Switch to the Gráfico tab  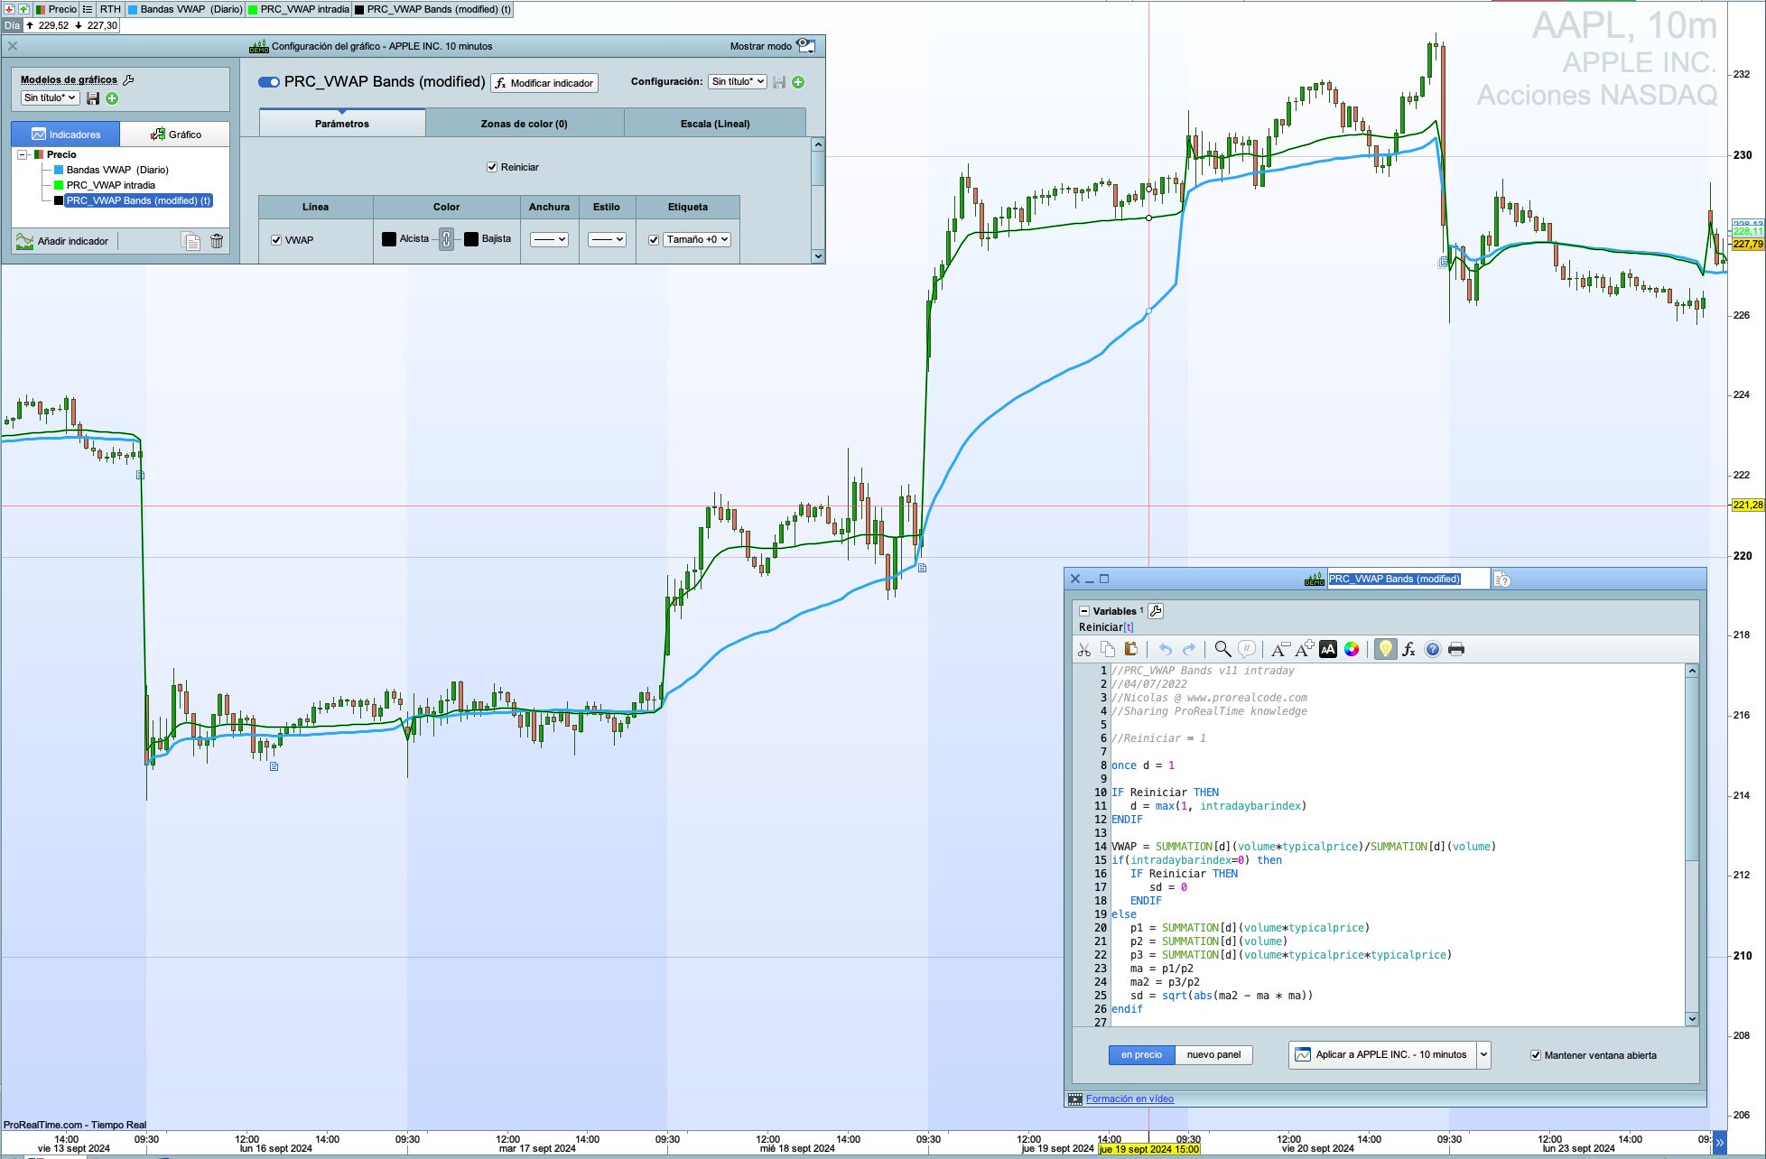pos(175,134)
